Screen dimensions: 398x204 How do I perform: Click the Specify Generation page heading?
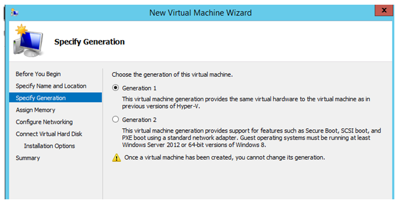click(x=89, y=42)
